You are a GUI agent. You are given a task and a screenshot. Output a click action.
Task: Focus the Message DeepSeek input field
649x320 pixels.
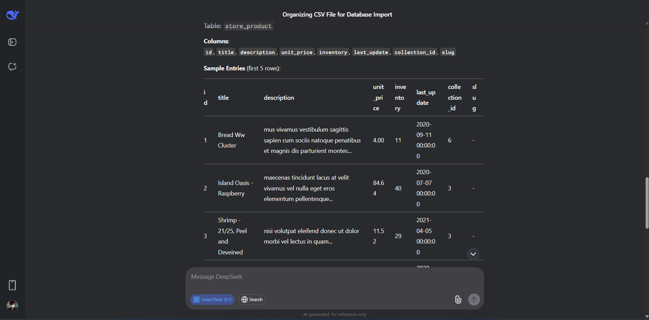[x=334, y=277]
